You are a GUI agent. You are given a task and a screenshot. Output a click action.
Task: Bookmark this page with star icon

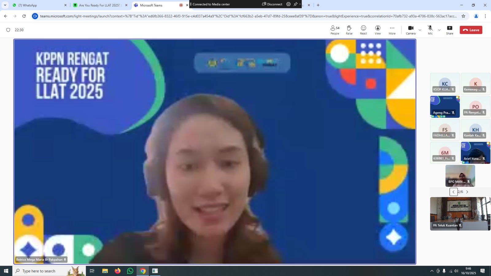point(463,16)
